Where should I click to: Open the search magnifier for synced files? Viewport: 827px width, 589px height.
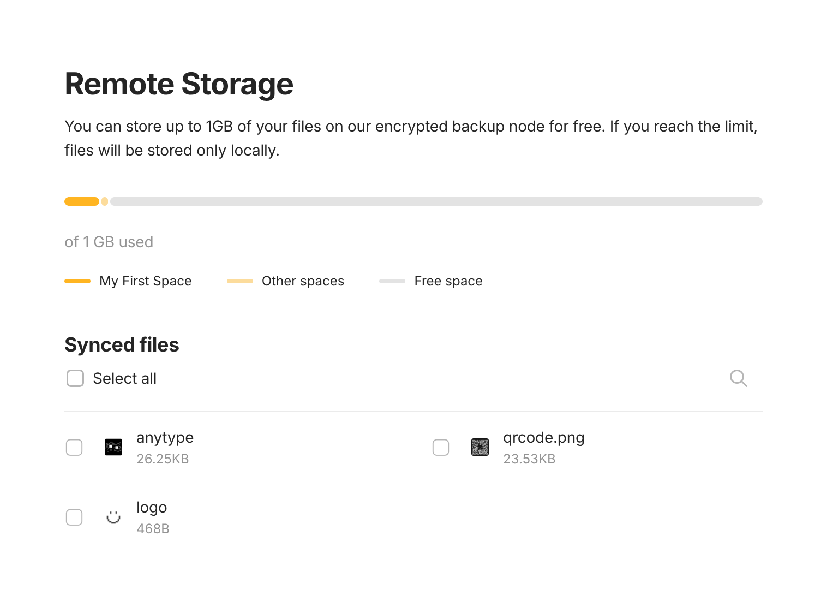pos(738,378)
